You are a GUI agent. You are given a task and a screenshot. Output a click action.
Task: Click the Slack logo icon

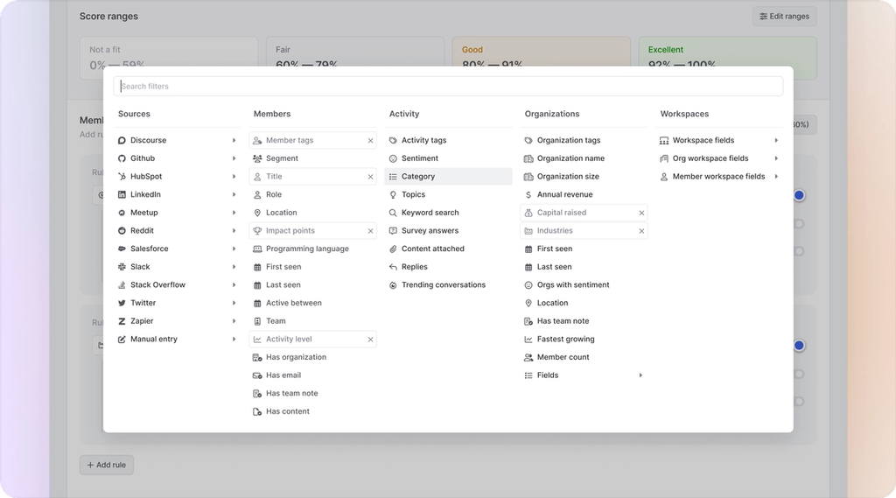coord(122,267)
